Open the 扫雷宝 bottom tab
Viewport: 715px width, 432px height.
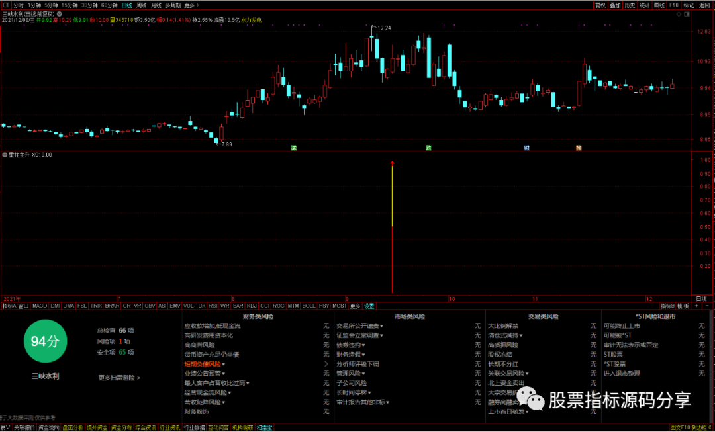pyautogui.click(x=264, y=428)
